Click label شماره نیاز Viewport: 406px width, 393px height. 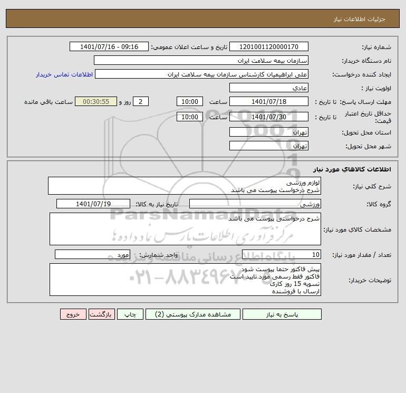click(376, 47)
